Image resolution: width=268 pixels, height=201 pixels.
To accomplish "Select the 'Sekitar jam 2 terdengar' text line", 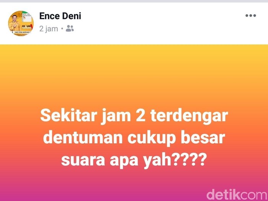I will (134, 116).
